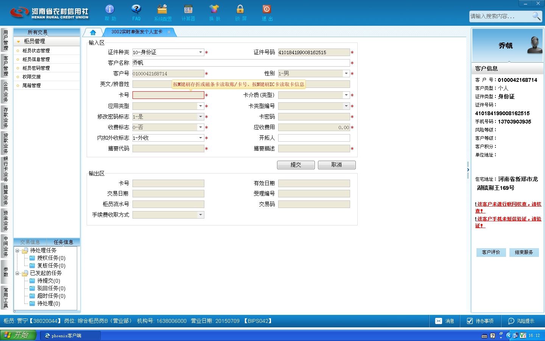Image resolution: width=545 pixels, height=341 pixels.
Task: Click the 授权任务(0) folder icon
Action: coord(32,258)
